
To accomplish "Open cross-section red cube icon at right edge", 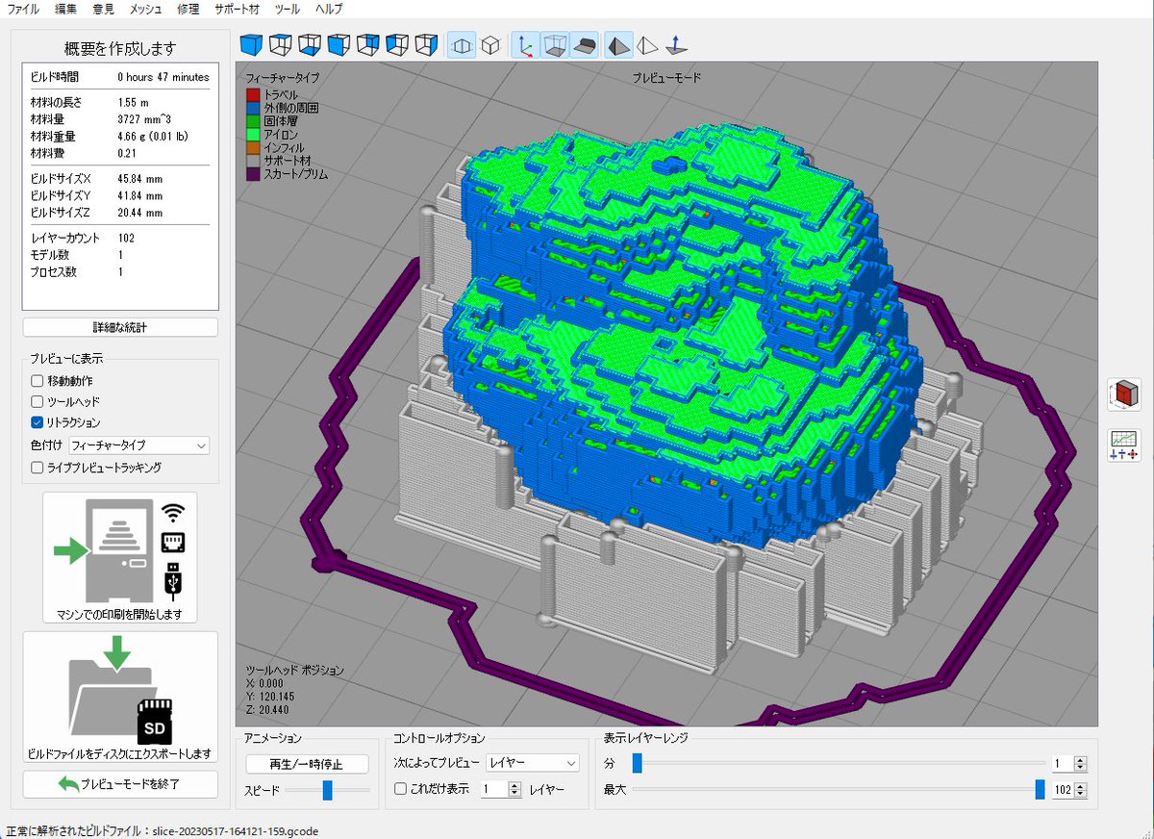I will [x=1125, y=393].
